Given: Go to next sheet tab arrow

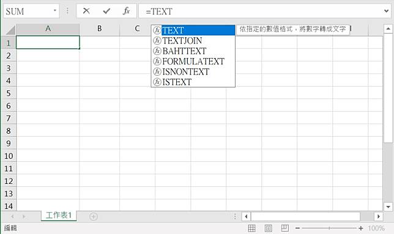Looking at the screenshot, I should (x=24, y=216).
